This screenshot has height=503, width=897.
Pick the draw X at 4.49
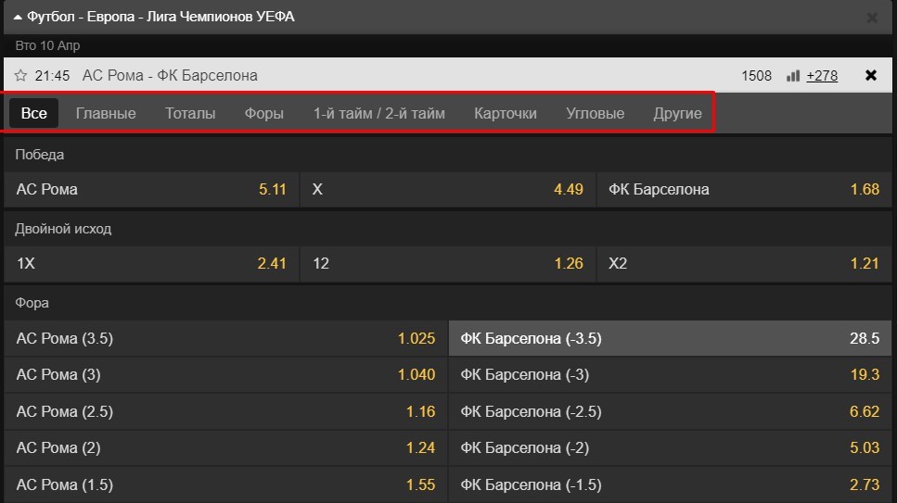pyautogui.click(x=448, y=189)
